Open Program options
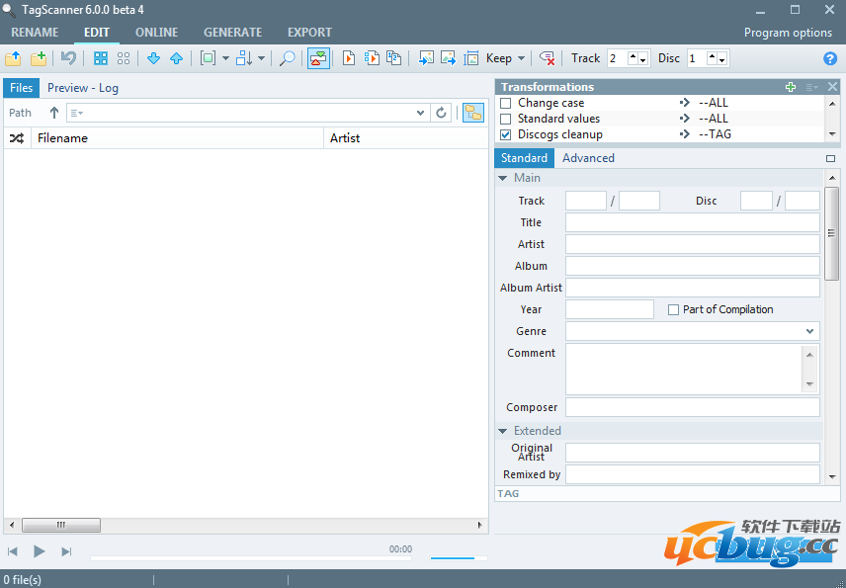This screenshot has height=588, width=846. click(788, 33)
